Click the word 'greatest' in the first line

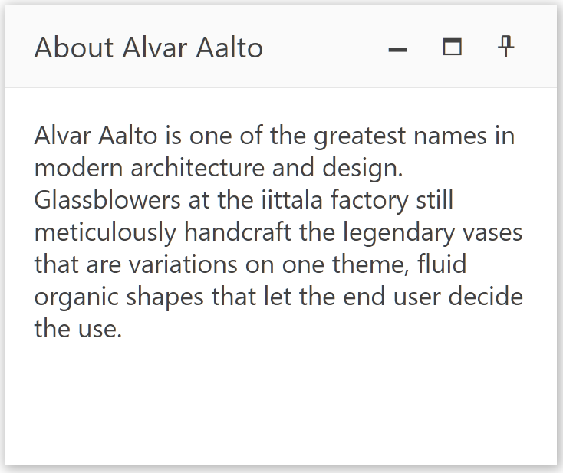point(360,136)
